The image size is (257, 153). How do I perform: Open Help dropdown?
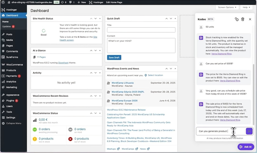click(246, 7)
